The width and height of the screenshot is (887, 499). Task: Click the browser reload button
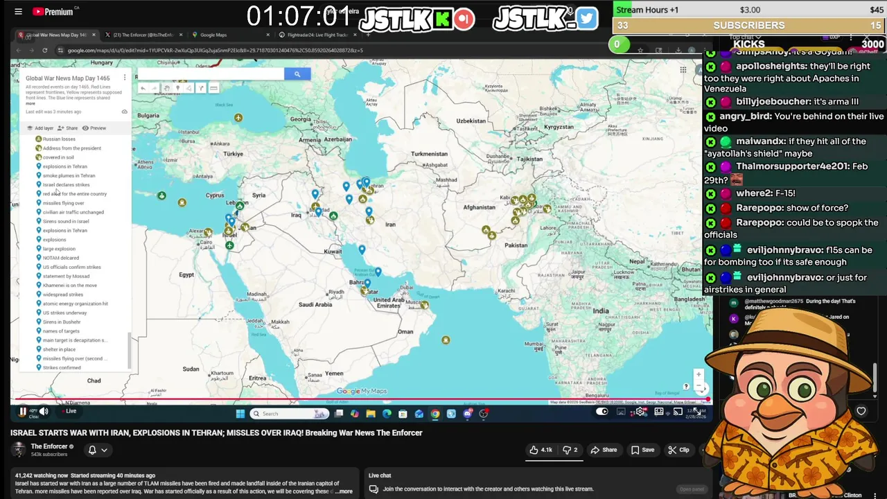point(44,50)
